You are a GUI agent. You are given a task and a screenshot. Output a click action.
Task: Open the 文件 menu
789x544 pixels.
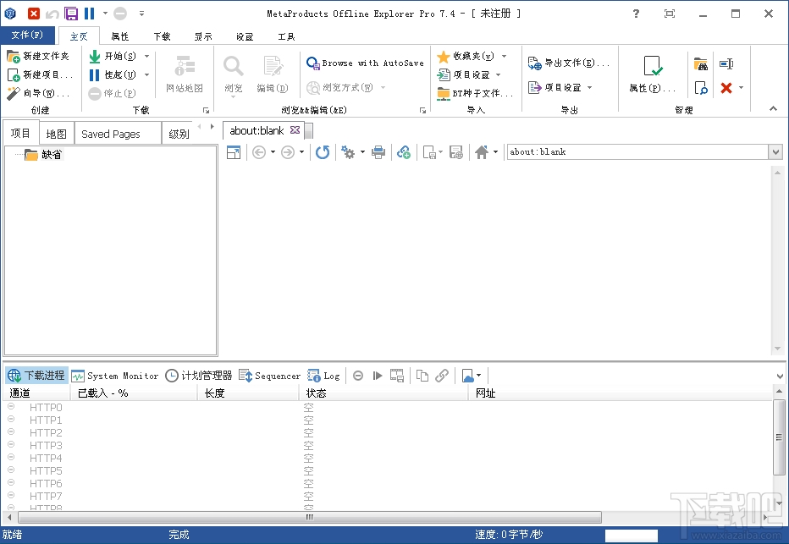point(28,35)
